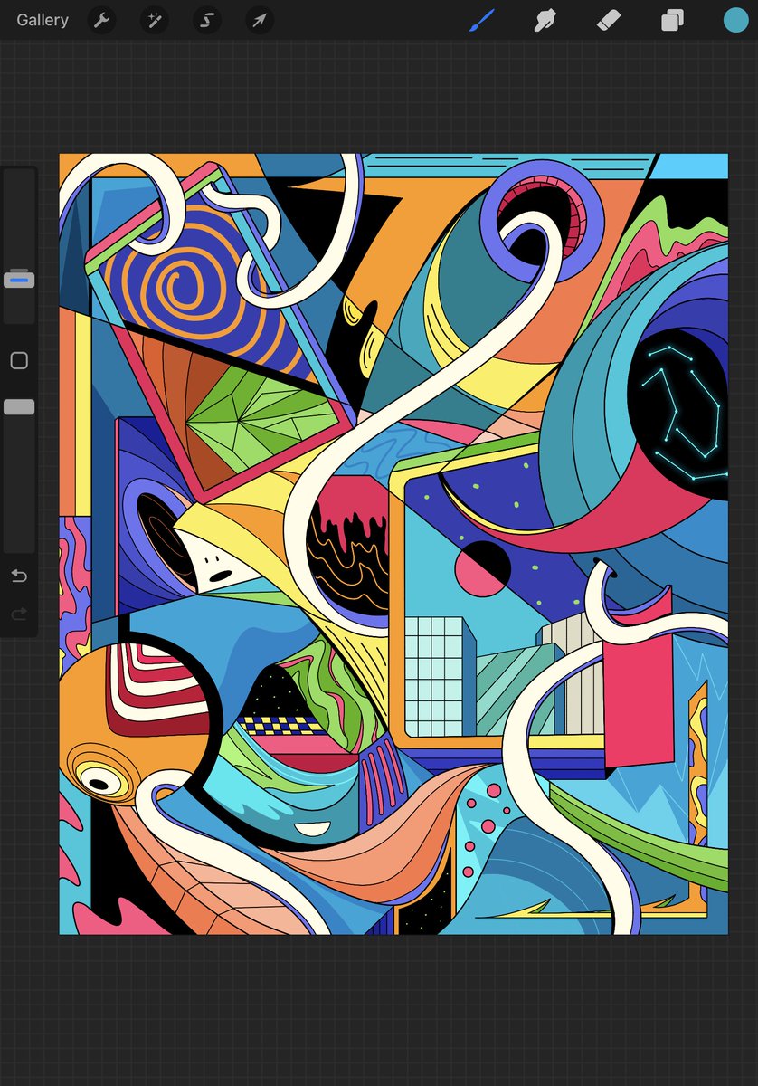Return to the Gallery
The height and width of the screenshot is (1086, 758).
pyautogui.click(x=42, y=20)
